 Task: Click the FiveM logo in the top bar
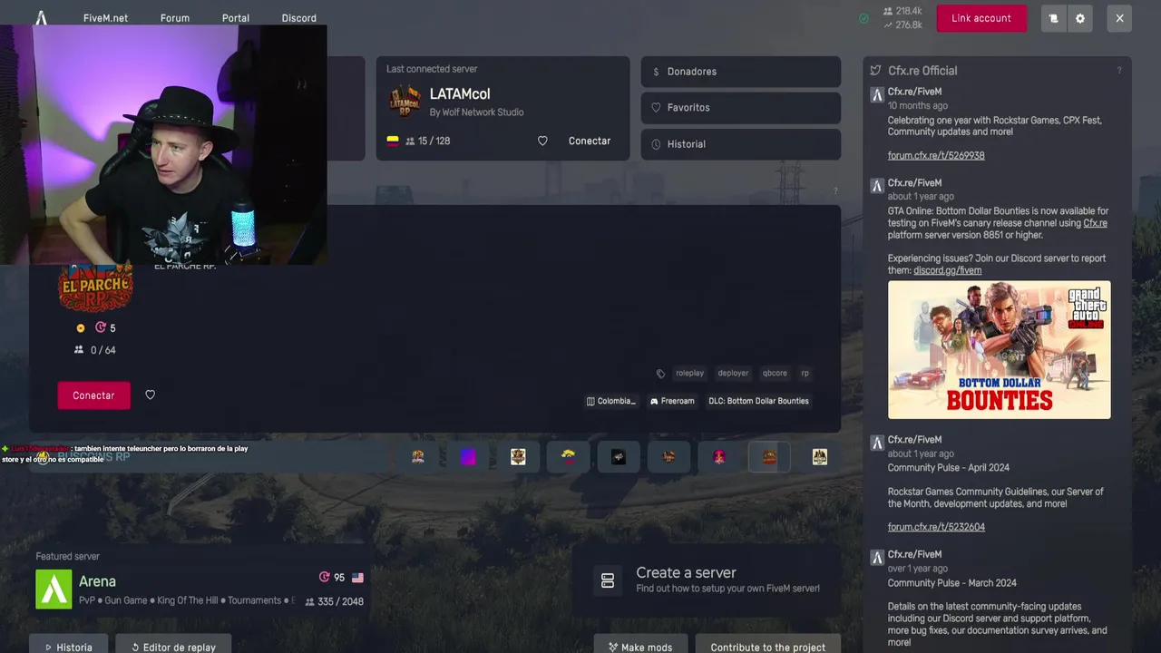point(41,17)
